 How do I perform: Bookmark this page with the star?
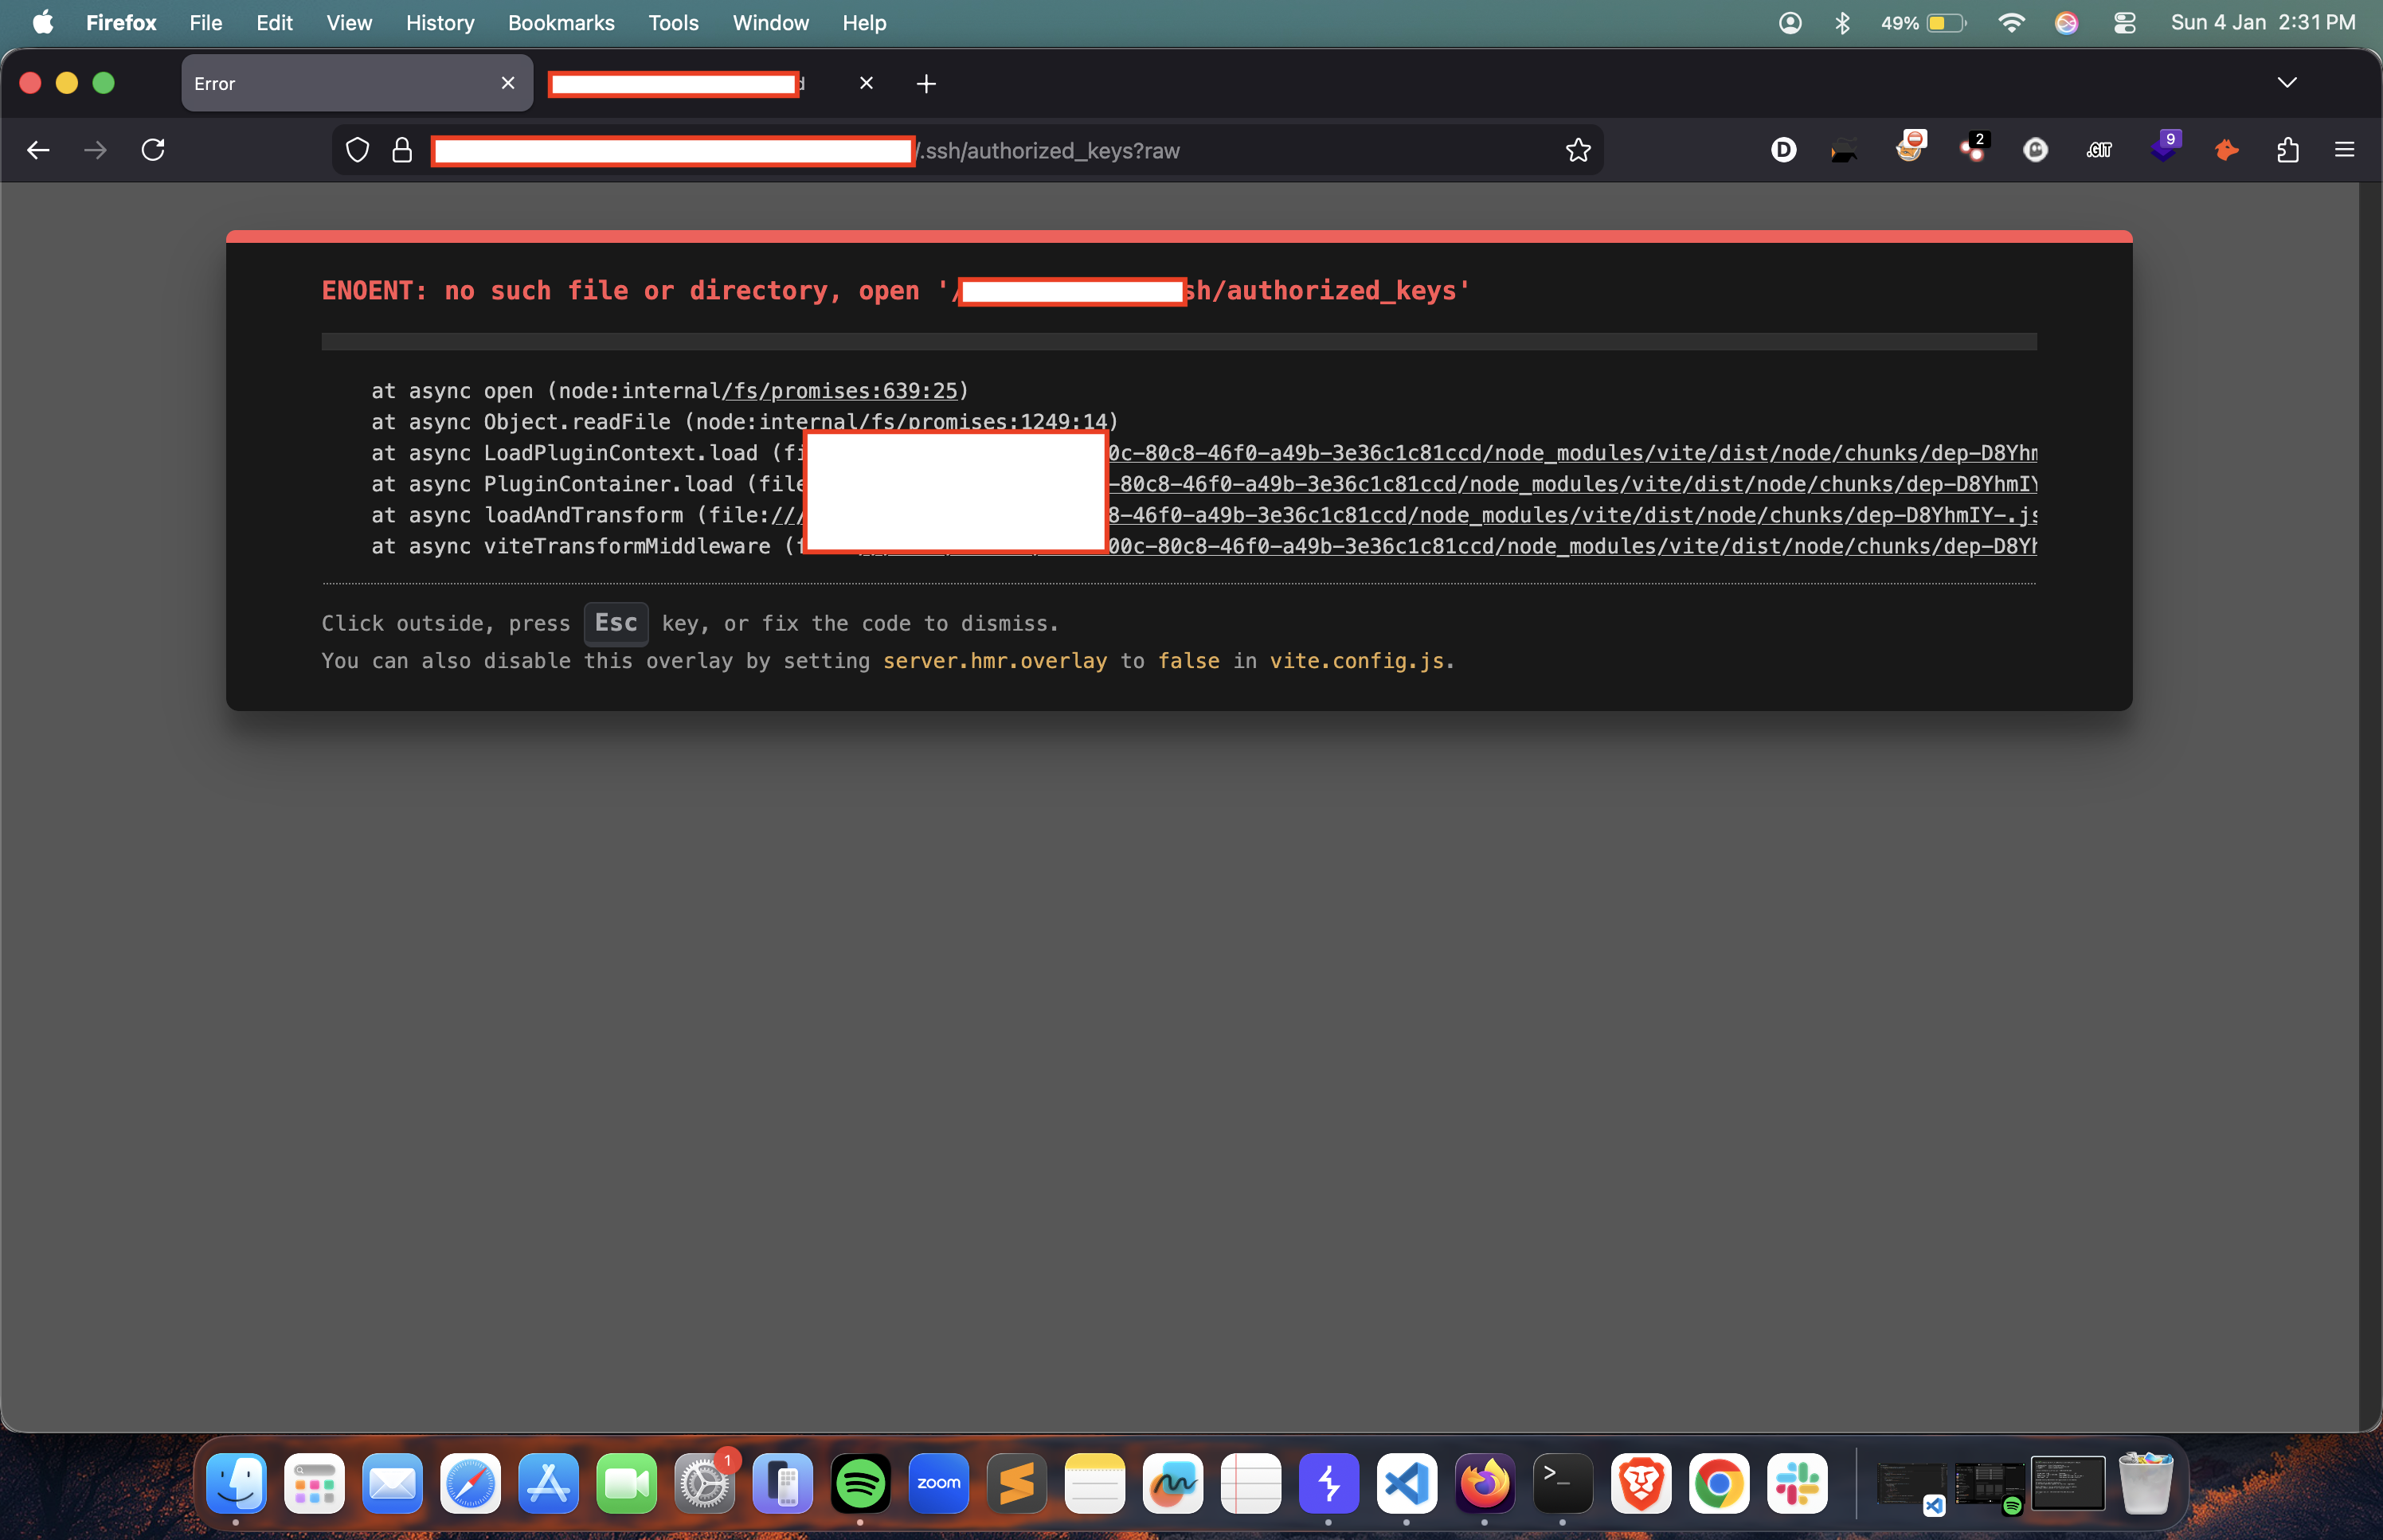1578,150
